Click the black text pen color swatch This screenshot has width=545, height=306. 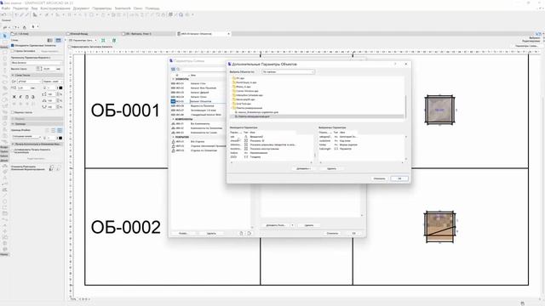coord(60,88)
